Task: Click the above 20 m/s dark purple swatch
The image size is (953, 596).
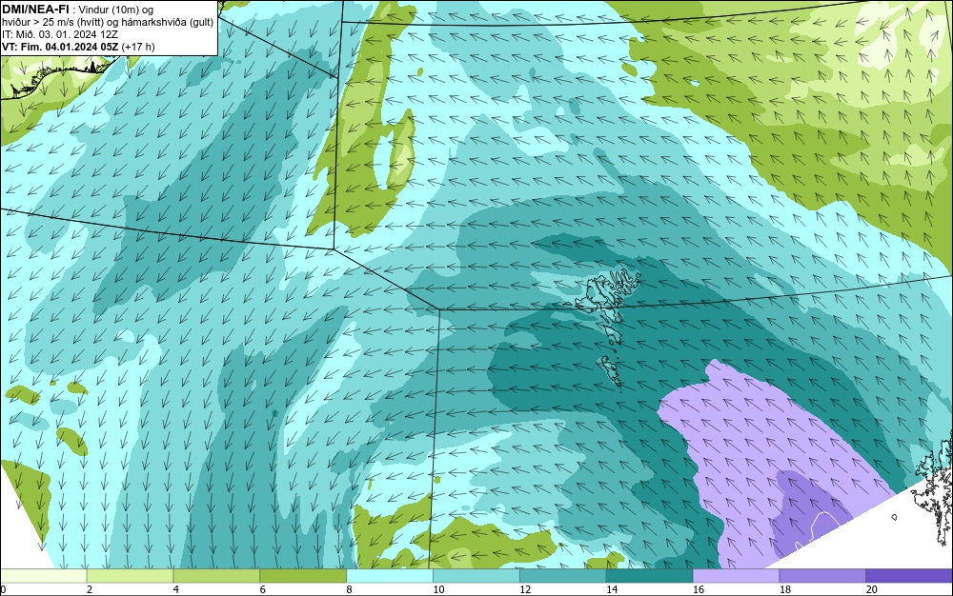Action: click(909, 576)
